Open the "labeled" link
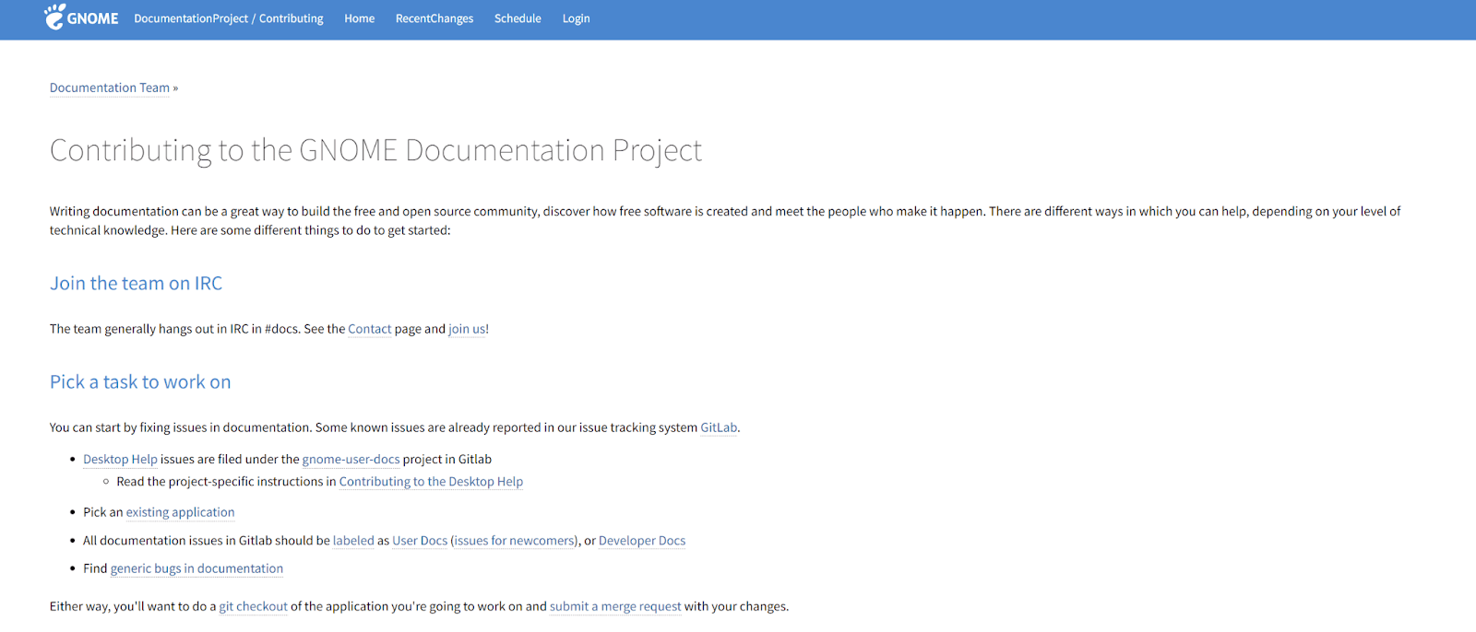 [353, 541]
